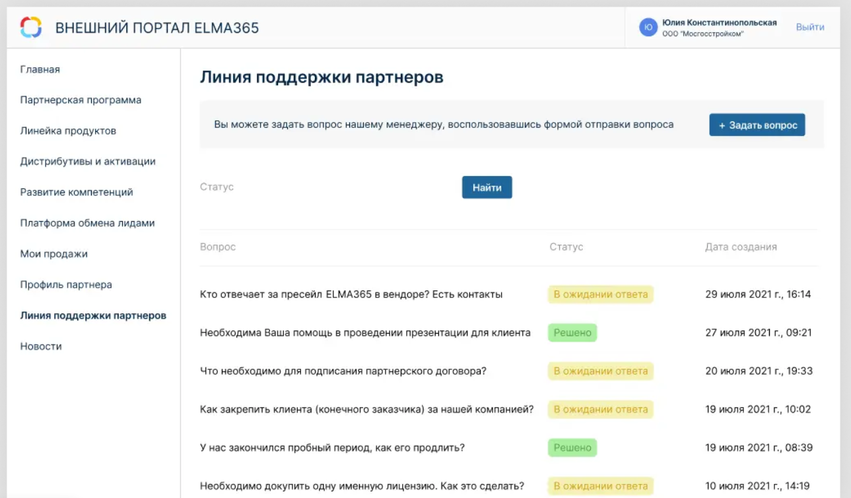Click status badge of the пресейл question

(601, 294)
